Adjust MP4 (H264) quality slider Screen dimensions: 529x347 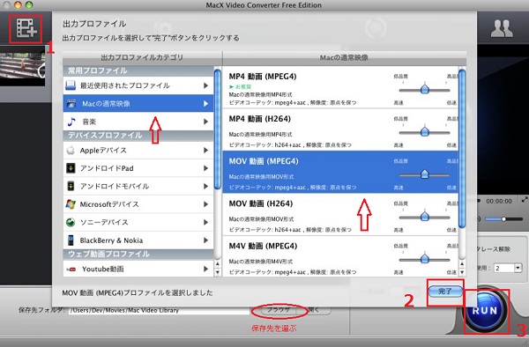tap(424, 132)
